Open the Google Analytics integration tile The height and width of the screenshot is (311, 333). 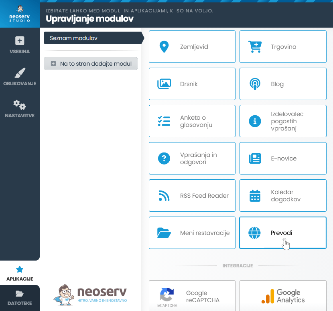[283, 296]
